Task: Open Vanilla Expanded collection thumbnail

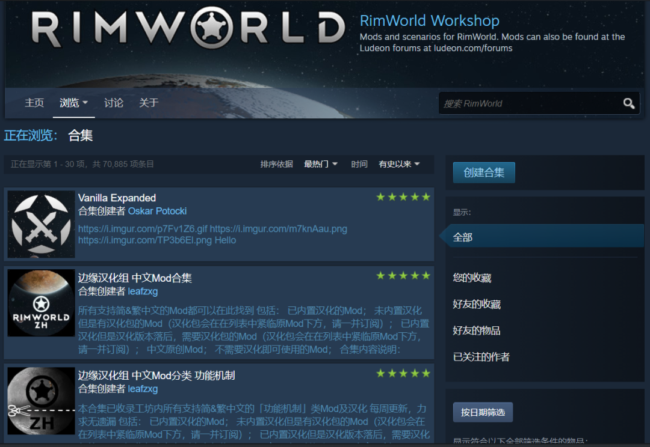Action: (x=41, y=224)
